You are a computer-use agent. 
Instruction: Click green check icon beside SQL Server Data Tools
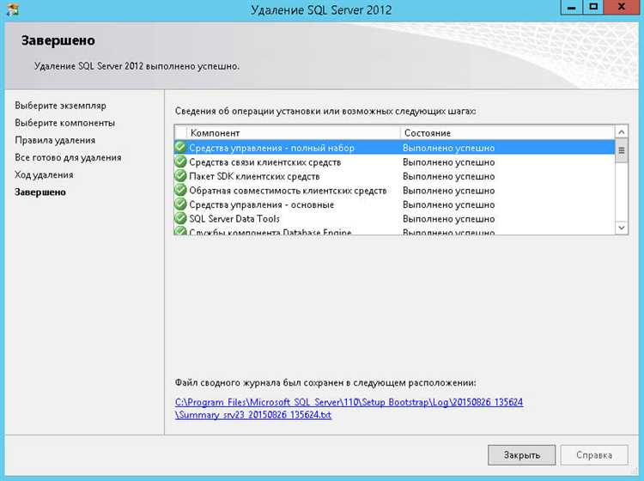click(180, 218)
